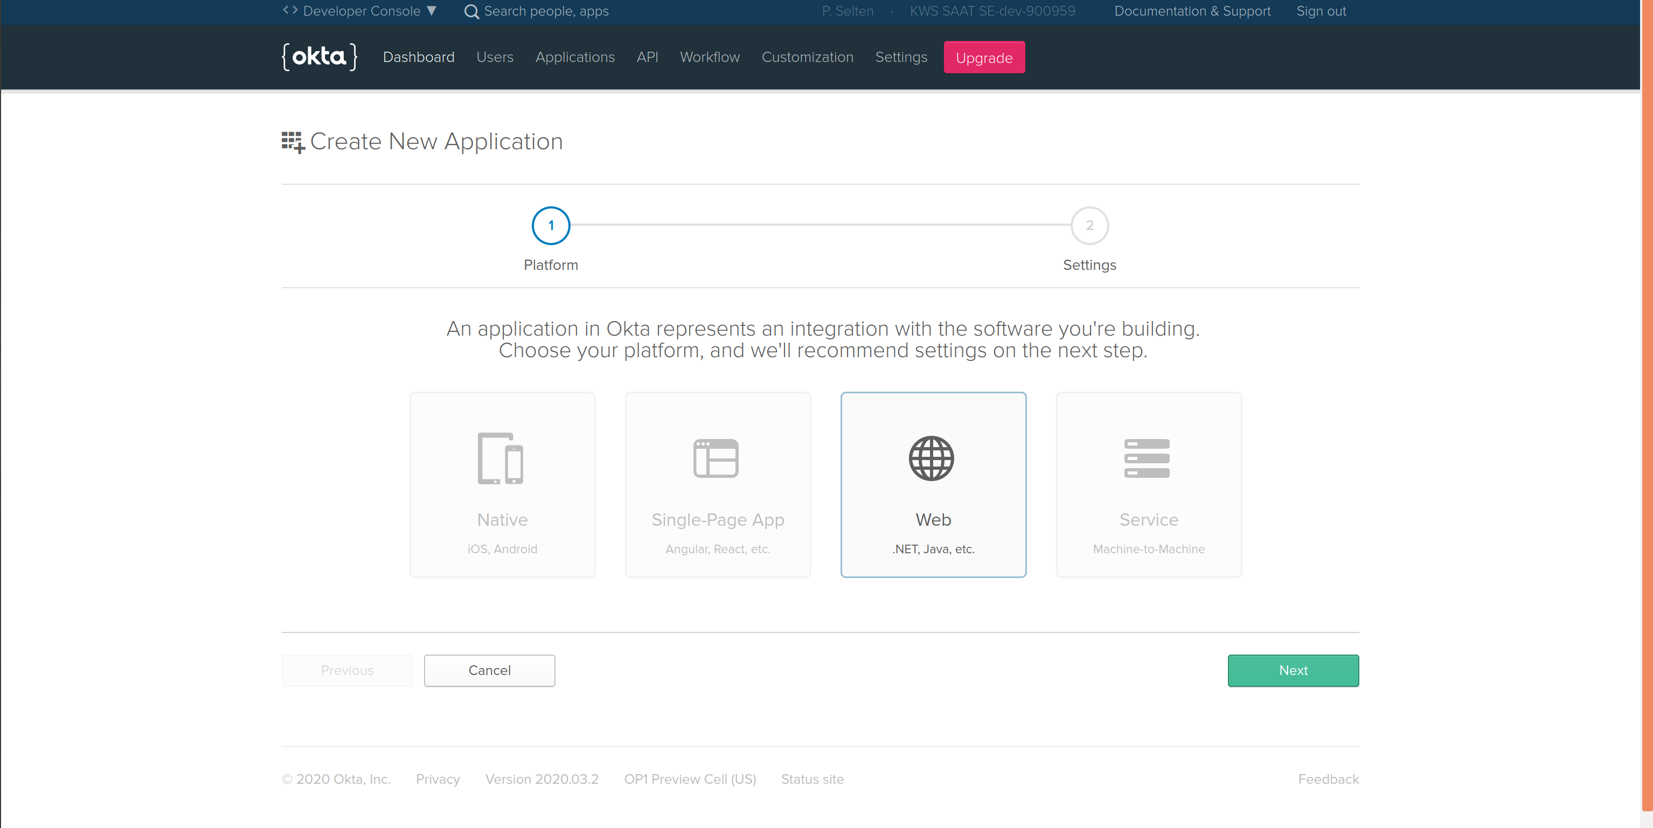The width and height of the screenshot is (1653, 828).
Task: Open the Users menu
Action: tap(495, 57)
